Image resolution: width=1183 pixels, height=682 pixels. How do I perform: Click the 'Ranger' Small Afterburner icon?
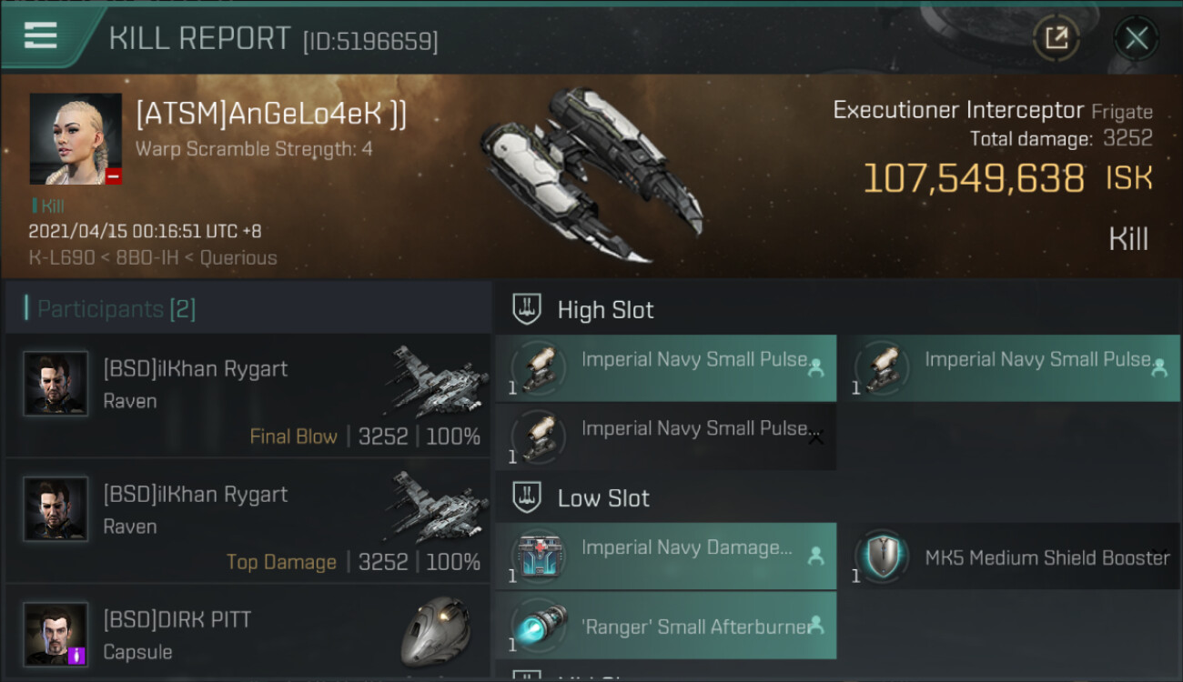click(539, 626)
